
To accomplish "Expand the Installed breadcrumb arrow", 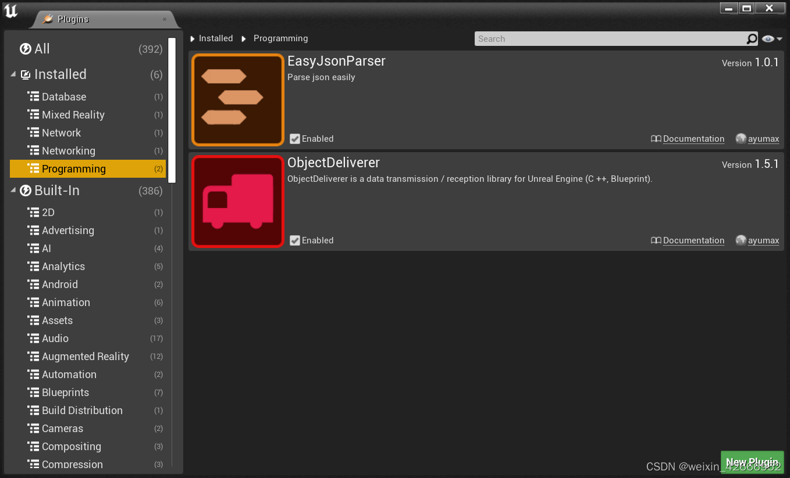I will [x=193, y=38].
